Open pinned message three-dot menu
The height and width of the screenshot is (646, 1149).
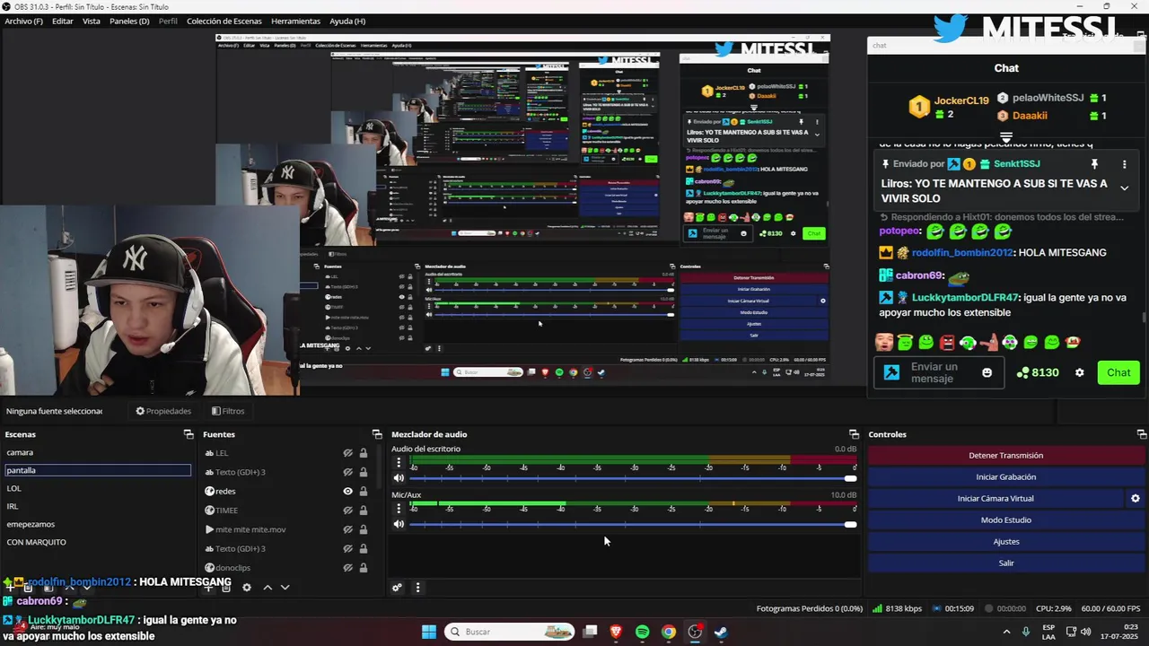click(x=1124, y=164)
